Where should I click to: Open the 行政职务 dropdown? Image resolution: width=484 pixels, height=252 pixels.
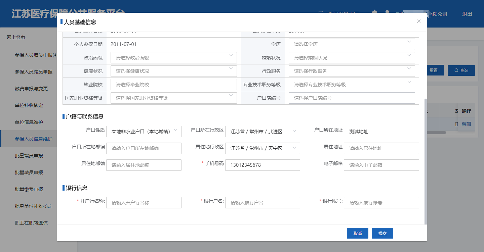351,71
